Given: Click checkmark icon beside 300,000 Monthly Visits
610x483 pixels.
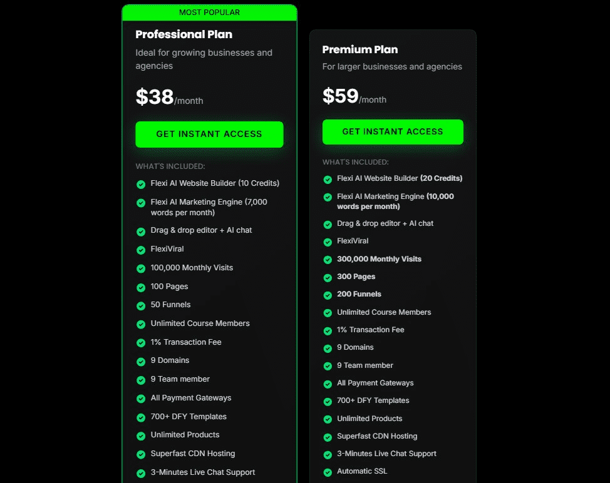Looking at the screenshot, I should click(x=328, y=260).
